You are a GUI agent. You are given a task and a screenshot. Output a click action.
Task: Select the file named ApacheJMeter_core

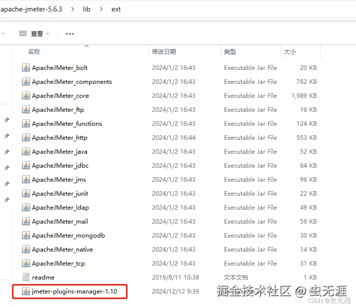tap(60, 96)
